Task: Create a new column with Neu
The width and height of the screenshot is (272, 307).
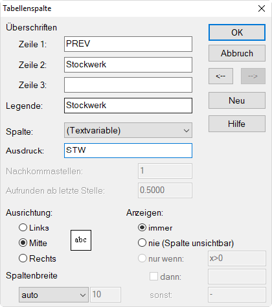Action: pos(237,100)
